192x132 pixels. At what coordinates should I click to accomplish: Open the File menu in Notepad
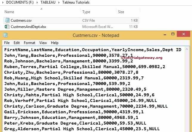[7, 43]
